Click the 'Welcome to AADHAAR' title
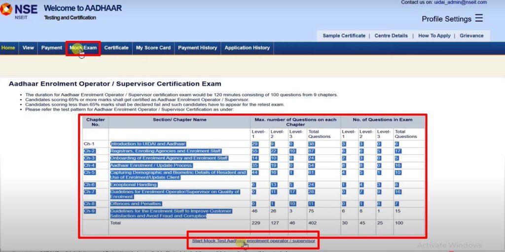This screenshot has width=505, height=252. point(83,8)
